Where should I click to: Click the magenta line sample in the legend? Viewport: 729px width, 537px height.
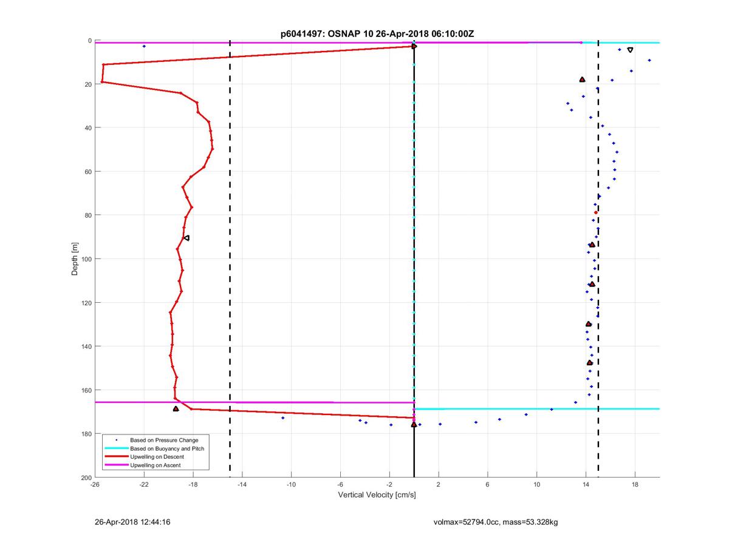pos(117,465)
